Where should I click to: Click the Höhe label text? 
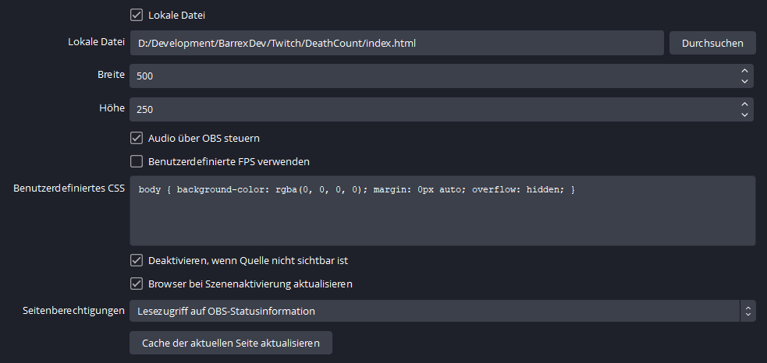pyautogui.click(x=111, y=108)
